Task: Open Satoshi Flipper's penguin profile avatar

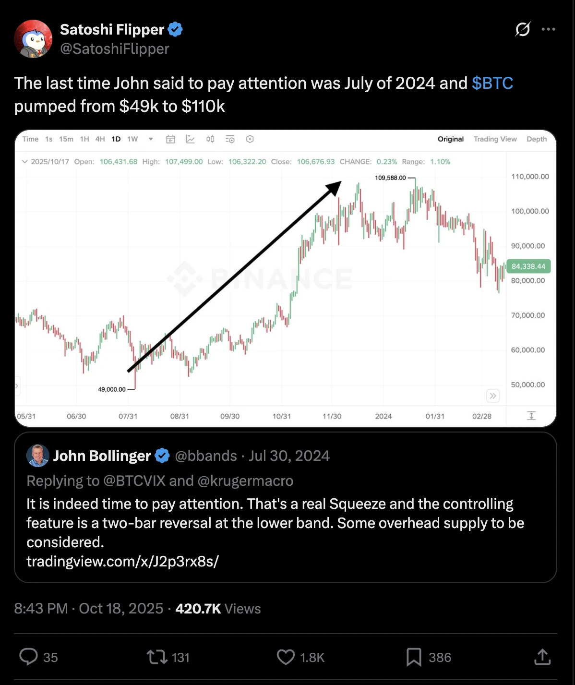Action: pyautogui.click(x=33, y=39)
